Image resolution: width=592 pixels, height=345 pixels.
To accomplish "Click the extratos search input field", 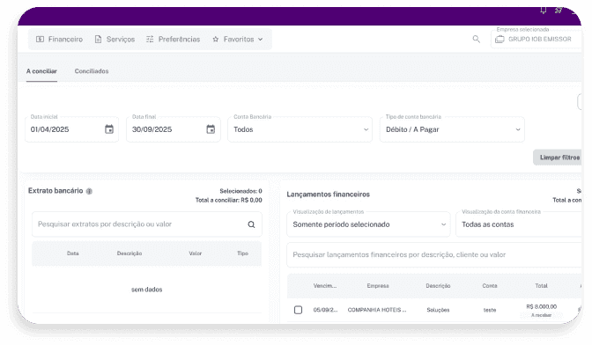I will pyautogui.click(x=147, y=224).
